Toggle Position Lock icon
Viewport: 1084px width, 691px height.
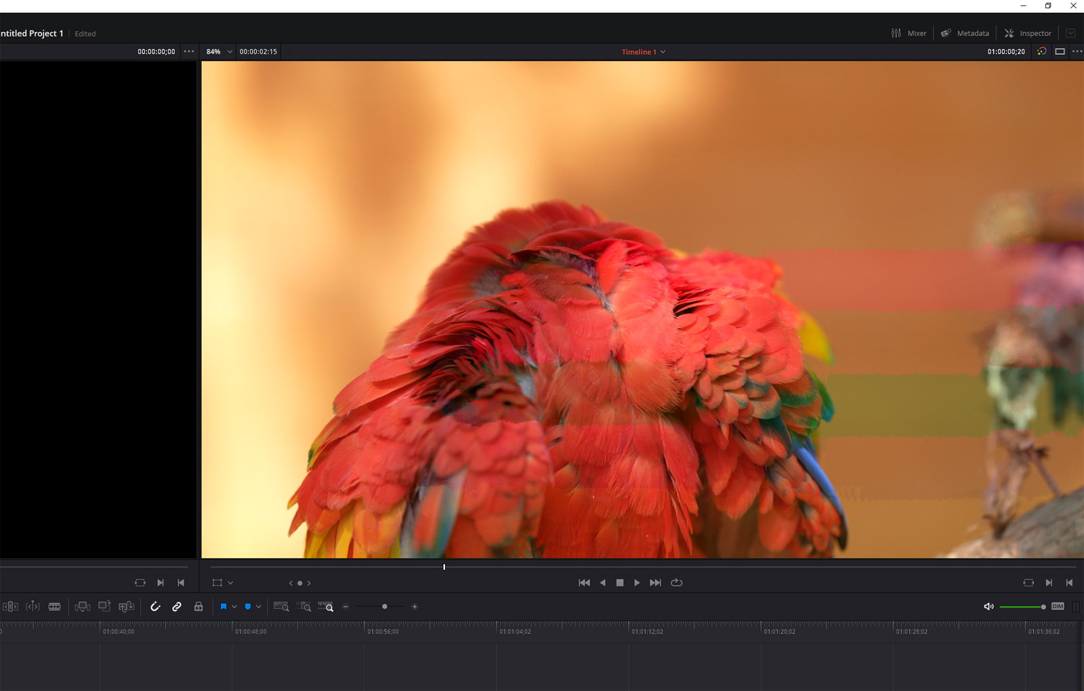[x=199, y=607]
